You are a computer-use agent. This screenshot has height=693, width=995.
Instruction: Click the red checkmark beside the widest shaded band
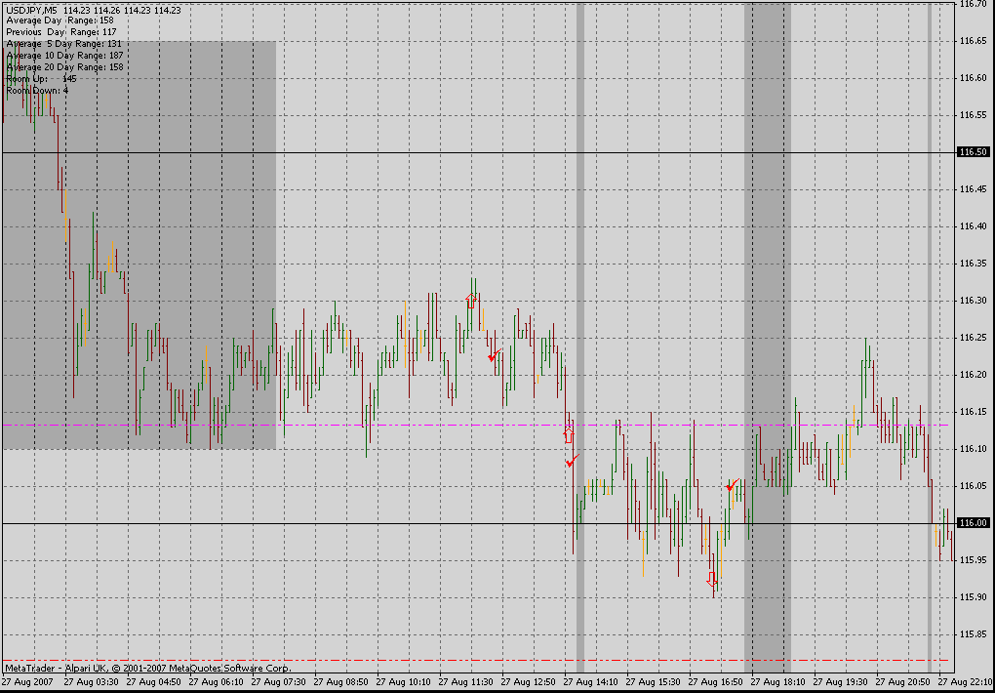[732, 484]
